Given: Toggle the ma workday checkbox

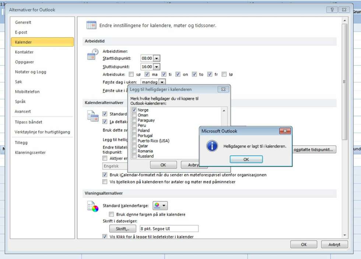Looking at the screenshot, I should pyautogui.click(x=147, y=74).
